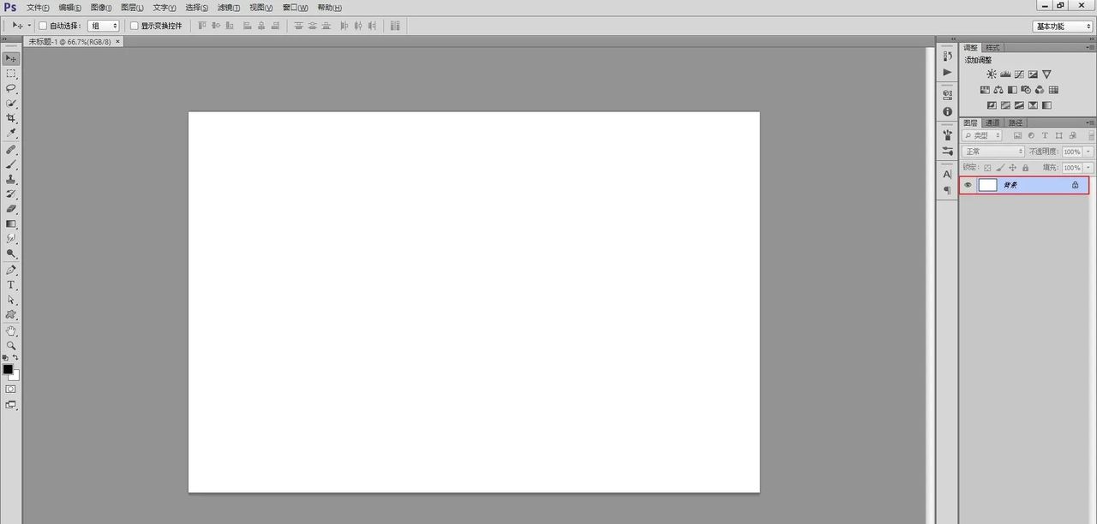This screenshot has height=524, width=1097.
Task: Select the Spot Healing Brush tool
Action: (x=11, y=149)
